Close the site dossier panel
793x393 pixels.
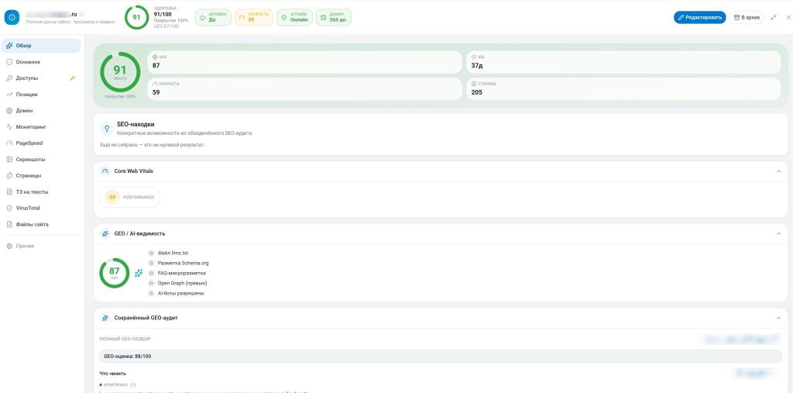[788, 17]
